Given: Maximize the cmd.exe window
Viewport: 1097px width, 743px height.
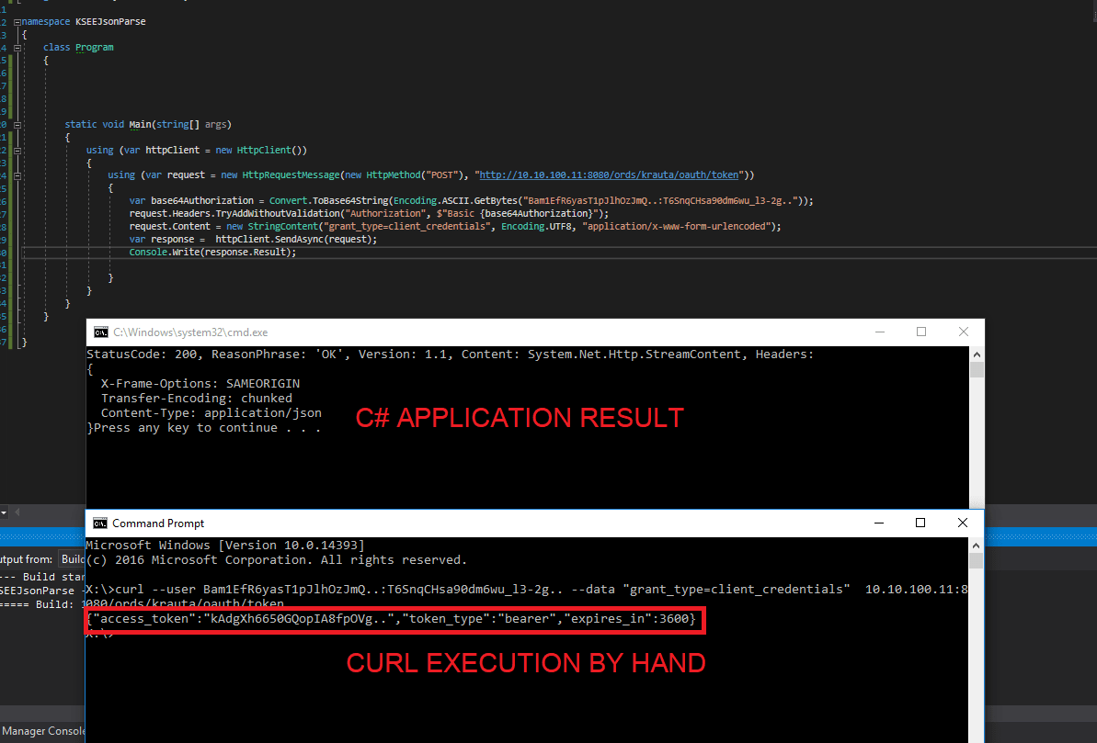Looking at the screenshot, I should click(921, 332).
